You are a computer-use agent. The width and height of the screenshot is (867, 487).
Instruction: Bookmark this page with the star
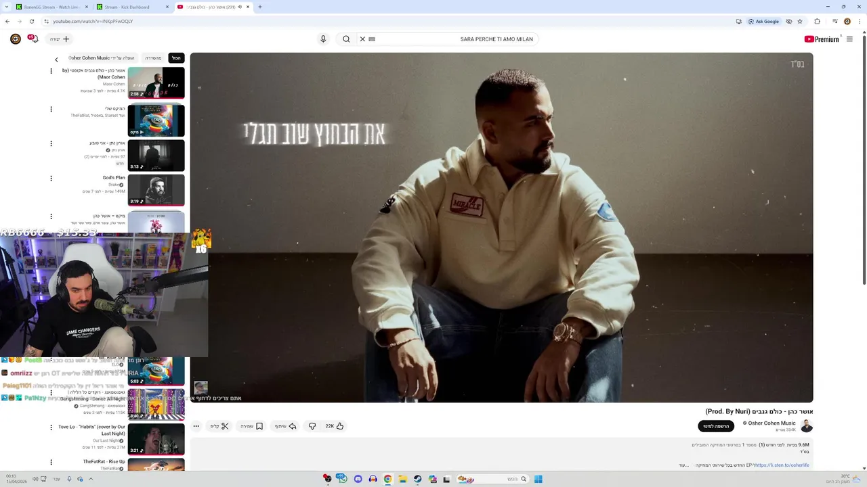point(800,21)
